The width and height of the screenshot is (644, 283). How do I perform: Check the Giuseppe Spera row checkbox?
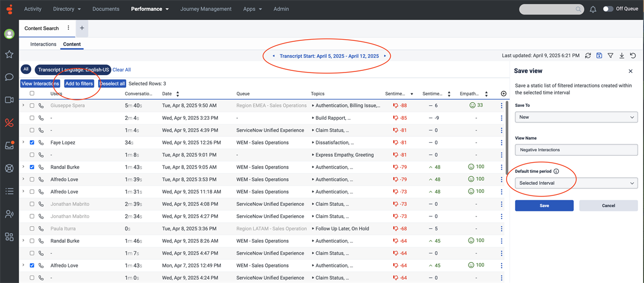click(x=32, y=106)
